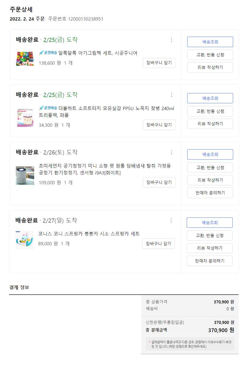Open the 알록달록 아기그림책 세트 product title link

click(x=98, y=53)
